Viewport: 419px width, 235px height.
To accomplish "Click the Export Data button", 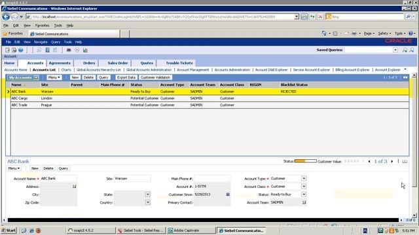I will [x=126, y=78].
